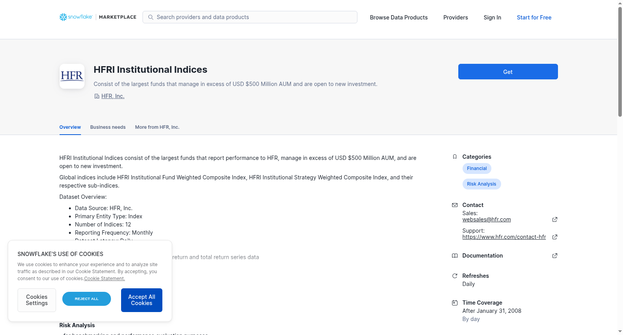This screenshot has height=335, width=623.
Task: Click the 'HFRI Institutional Indices' title
Action: (150, 70)
